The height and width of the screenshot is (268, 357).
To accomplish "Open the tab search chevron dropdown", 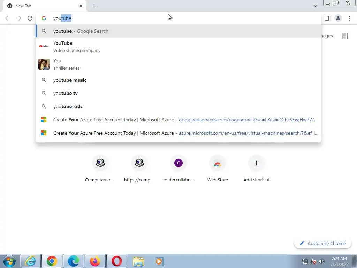I will [315, 6].
